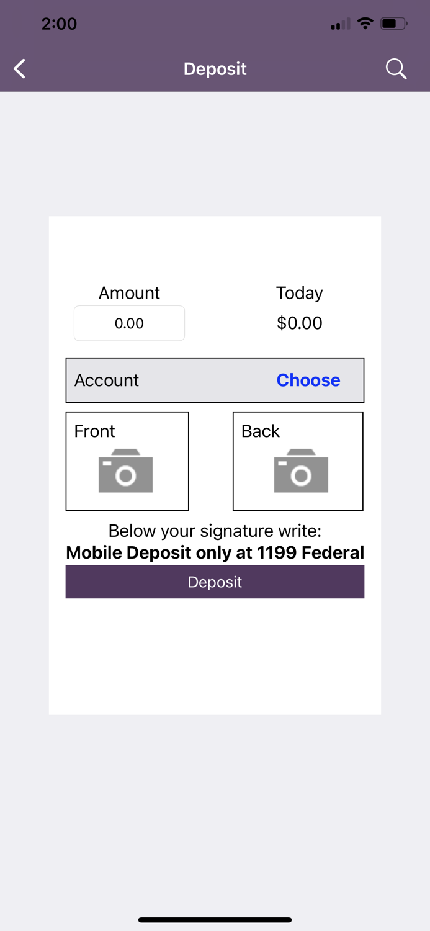Open search from the Deposit header
The width and height of the screenshot is (430, 931).
396,68
